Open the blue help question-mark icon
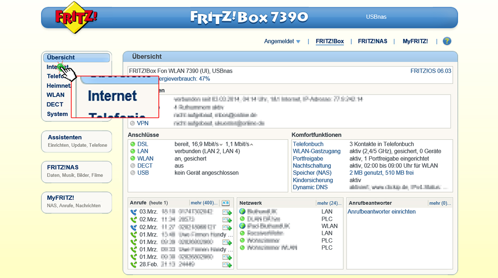 [x=447, y=41]
